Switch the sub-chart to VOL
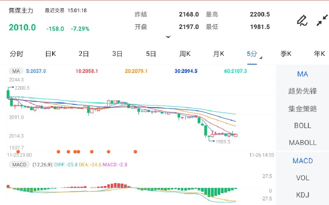The image size is (329, 205). tap(302, 178)
